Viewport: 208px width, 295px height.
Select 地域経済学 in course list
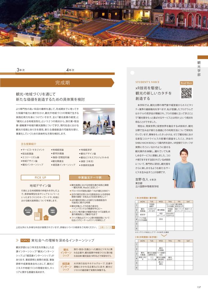(x=86, y=150)
